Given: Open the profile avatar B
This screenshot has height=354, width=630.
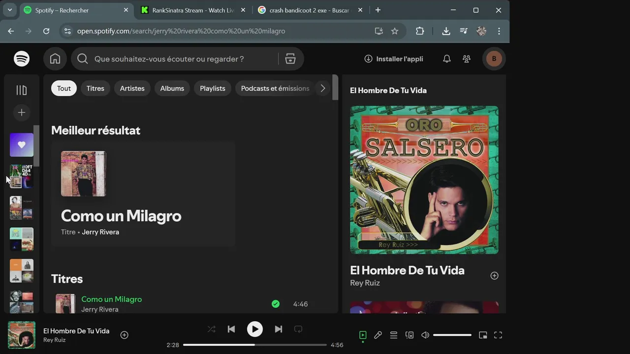Looking at the screenshot, I should click(x=494, y=59).
